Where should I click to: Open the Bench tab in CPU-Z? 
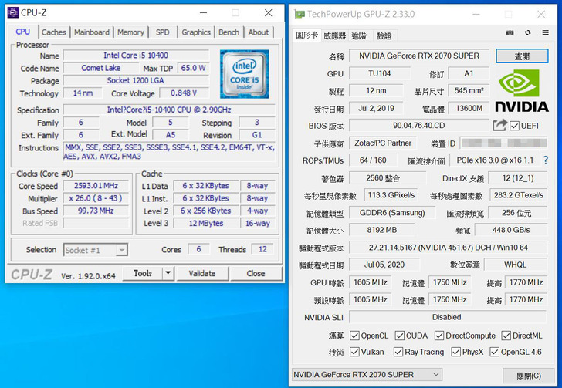pos(229,32)
